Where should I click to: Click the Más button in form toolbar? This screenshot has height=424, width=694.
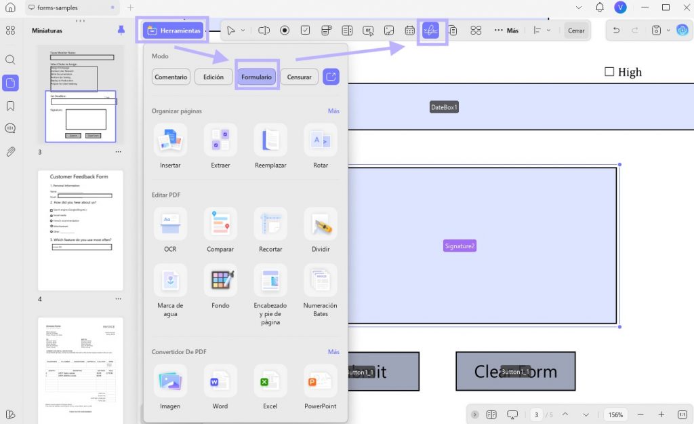point(506,30)
